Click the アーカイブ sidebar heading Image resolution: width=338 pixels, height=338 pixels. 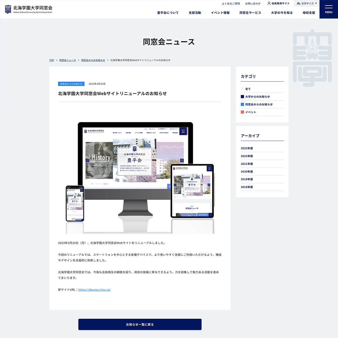click(250, 136)
